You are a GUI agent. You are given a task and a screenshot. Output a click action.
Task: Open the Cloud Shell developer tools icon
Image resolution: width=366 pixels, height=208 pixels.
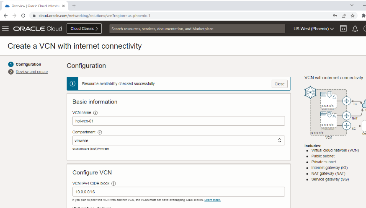coord(343,29)
